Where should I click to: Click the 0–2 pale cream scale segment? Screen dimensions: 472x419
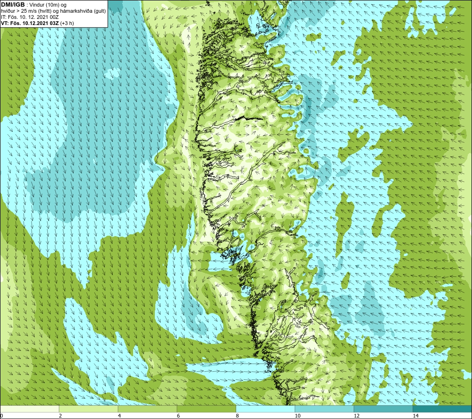pyautogui.click(x=29, y=409)
